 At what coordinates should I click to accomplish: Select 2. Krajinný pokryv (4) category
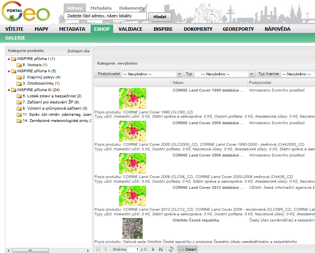(41, 77)
